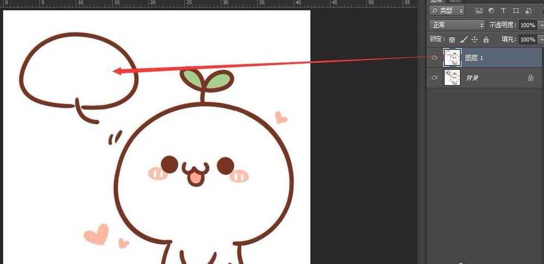Lock layer position move icon
Viewport: 544px width, 264px height.
point(474,39)
